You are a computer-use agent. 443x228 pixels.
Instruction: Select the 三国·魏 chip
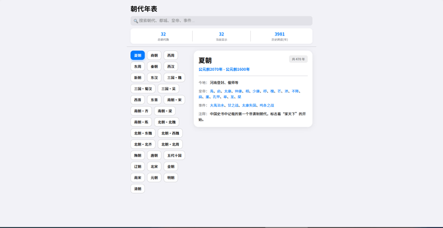[174, 77]
